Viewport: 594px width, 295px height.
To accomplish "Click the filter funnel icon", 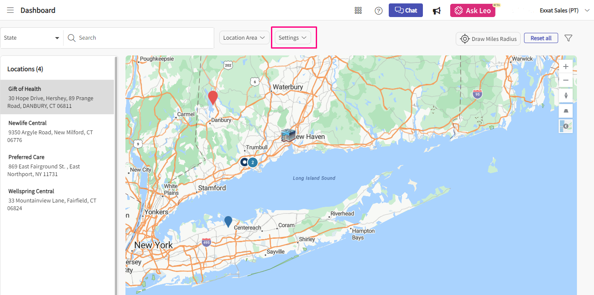I will (x=568, y=38).
